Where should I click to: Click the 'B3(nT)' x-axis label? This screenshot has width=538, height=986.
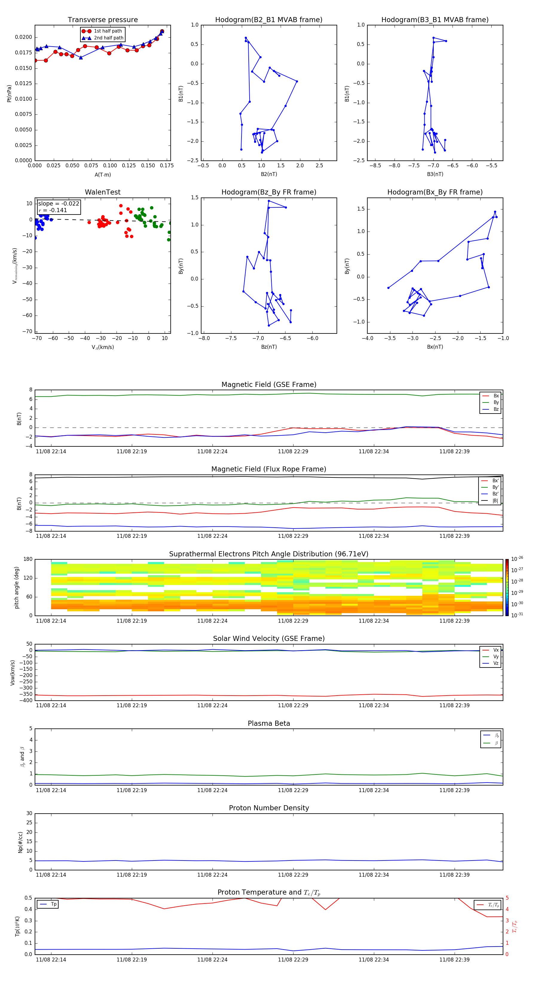pyautogui.click(x=435, y=174)
